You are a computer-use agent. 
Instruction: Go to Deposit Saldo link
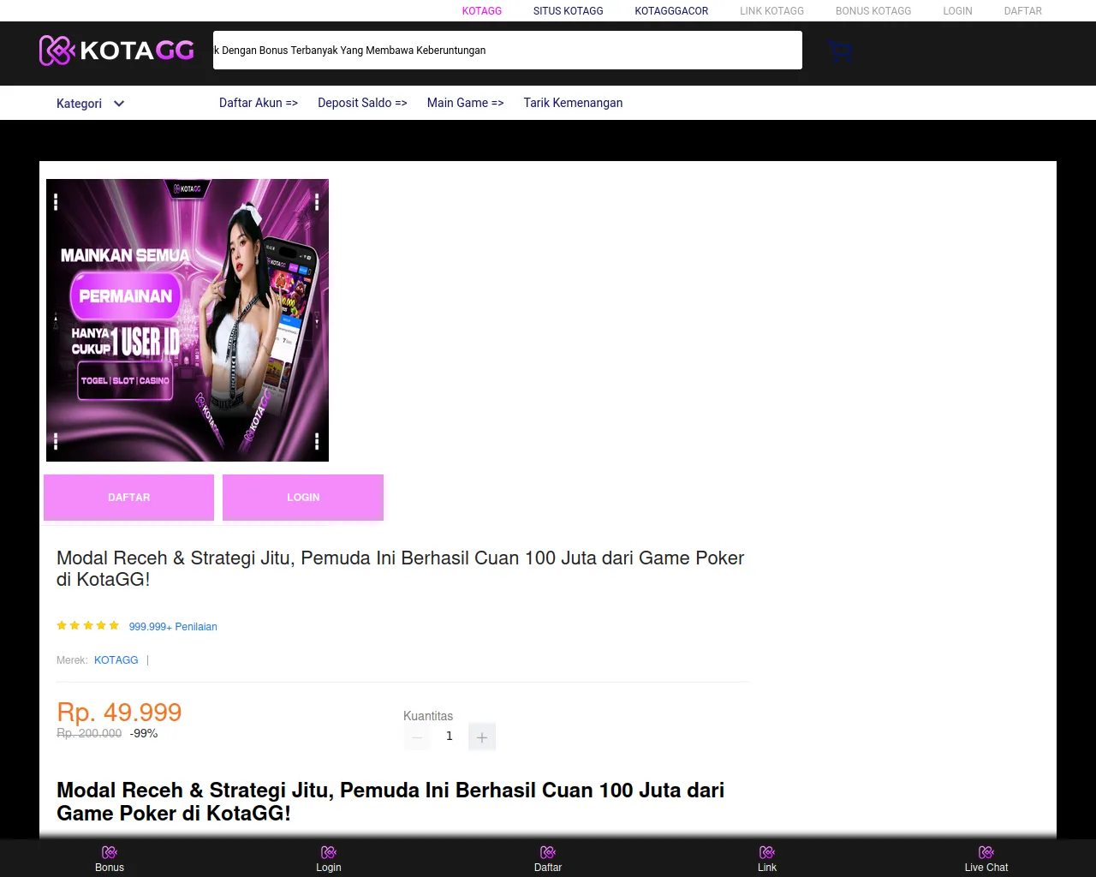(362, 103)
